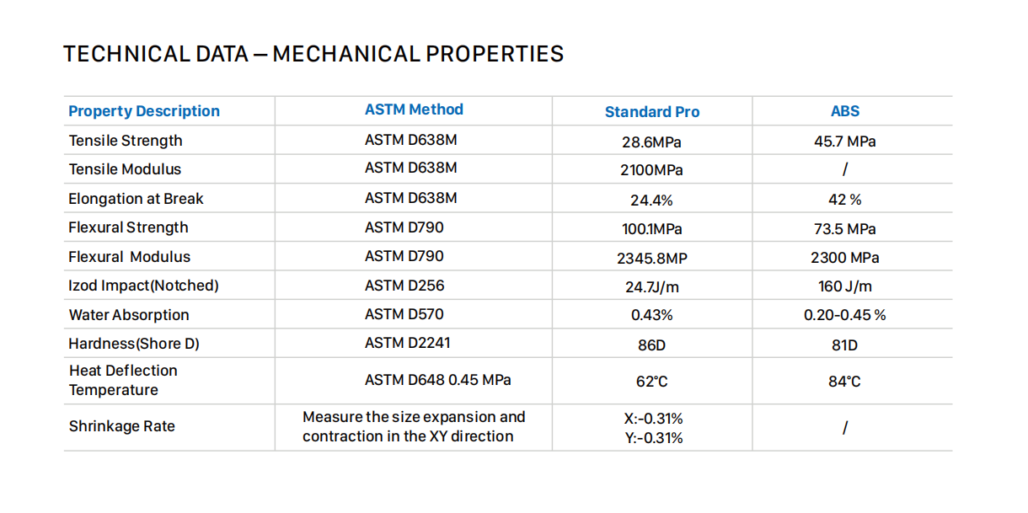Click the Technical Data — Mechanical Properties heading
Image resolution: width=1028 pixels, height=513 pixels.
[x=313, y=54]
